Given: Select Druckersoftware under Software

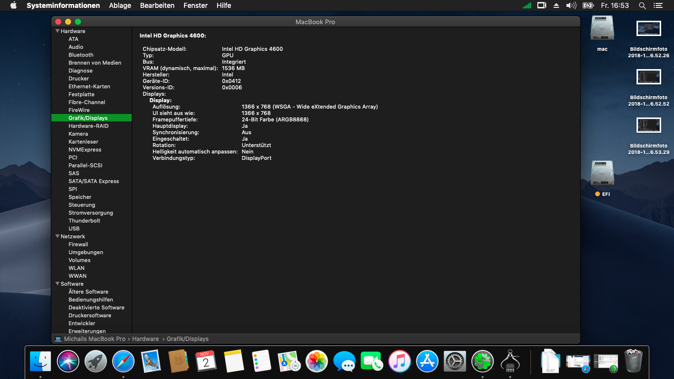Looking at the screenshot, I should point(90,315).
